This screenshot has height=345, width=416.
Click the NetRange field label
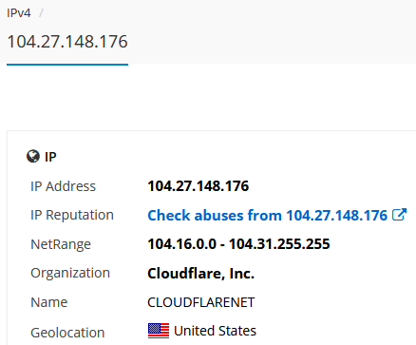pos(61,244)
